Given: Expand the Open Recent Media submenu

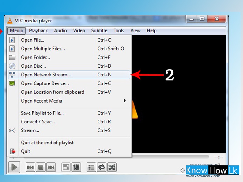Looking at the screenshot, I should point(69,101).
